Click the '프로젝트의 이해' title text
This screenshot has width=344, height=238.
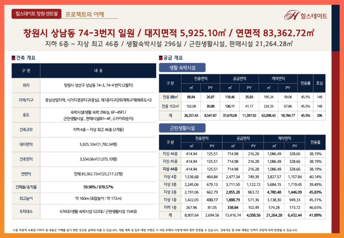pyautogui.click(x=85, y=15)
